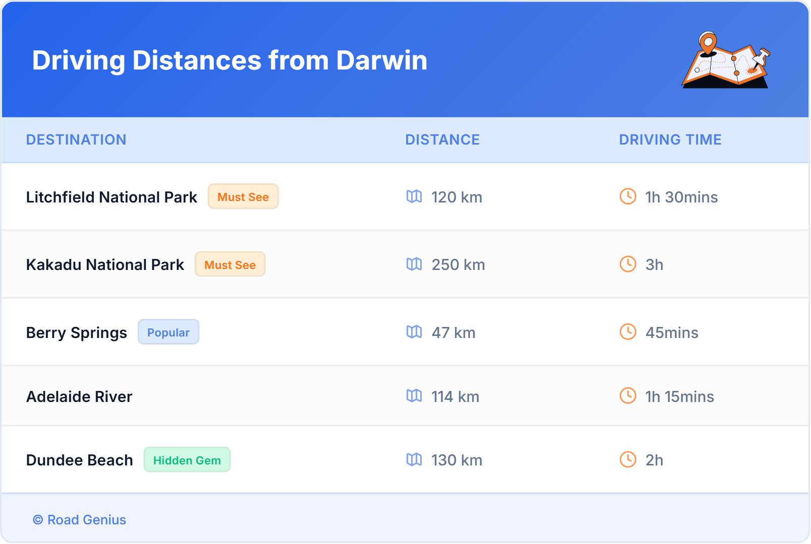The width and height of the screenshot is (811, 544).
Task: Click the clock icon beside 1h 15mins
Action: tap(627, 396)
